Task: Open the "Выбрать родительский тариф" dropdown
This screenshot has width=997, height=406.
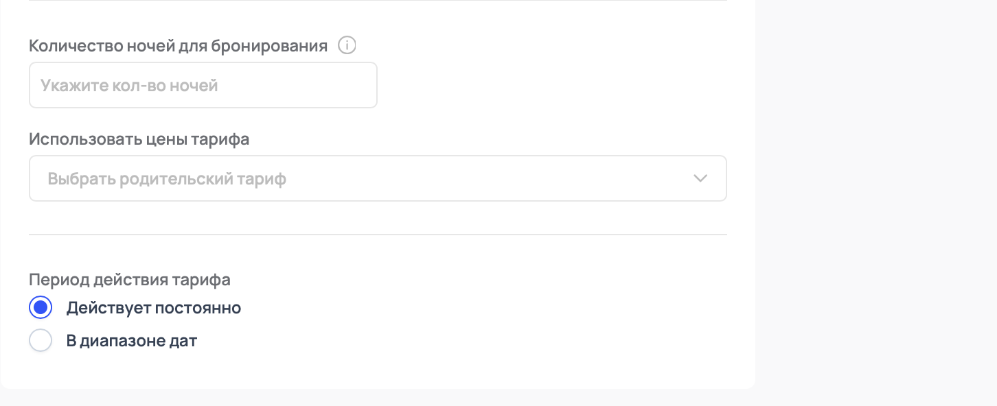Action: 377,178
